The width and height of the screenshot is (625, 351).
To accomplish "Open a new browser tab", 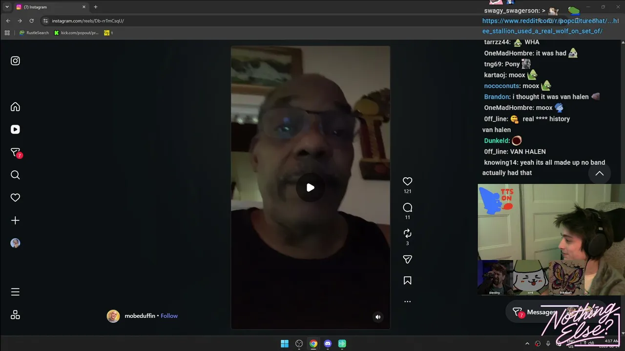I will point(96,7).
